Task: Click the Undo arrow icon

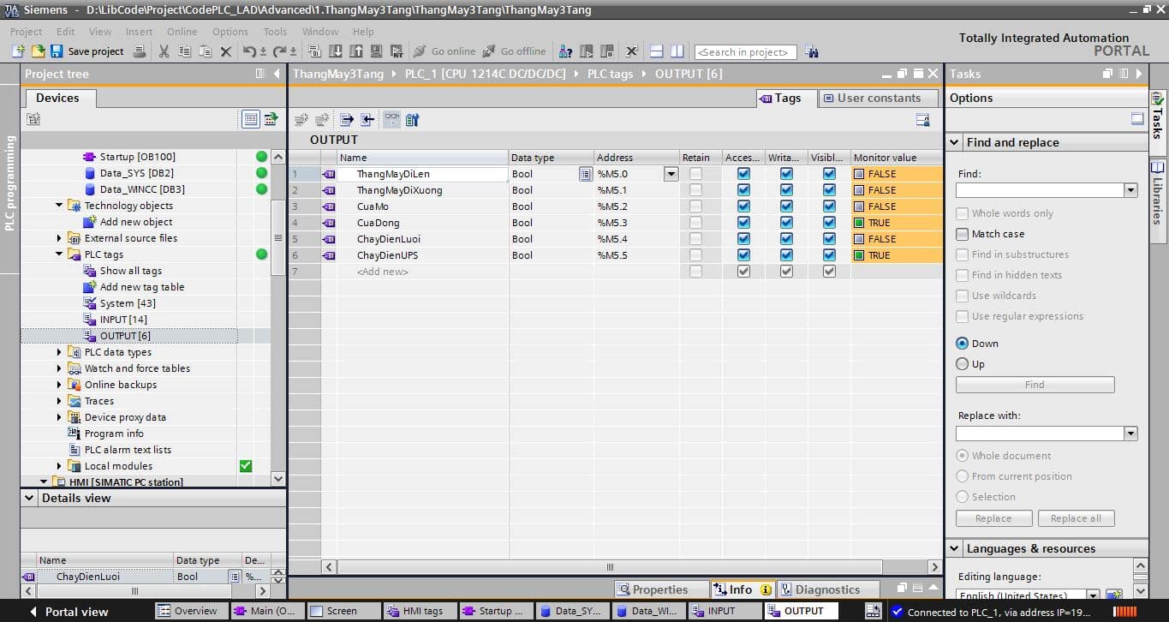Action: [x=249, y=51]
